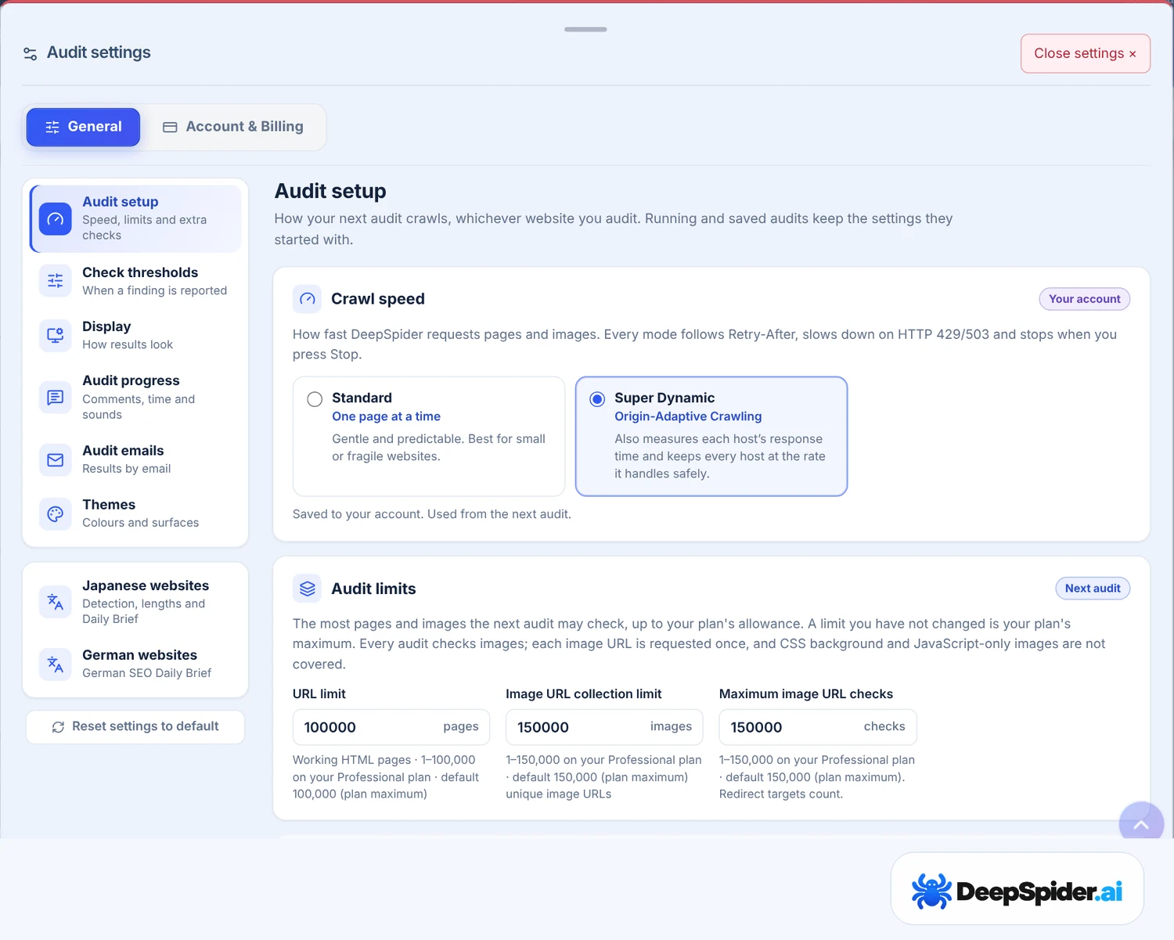Click the 'One page at a time' text

click(x=386, y=416)
